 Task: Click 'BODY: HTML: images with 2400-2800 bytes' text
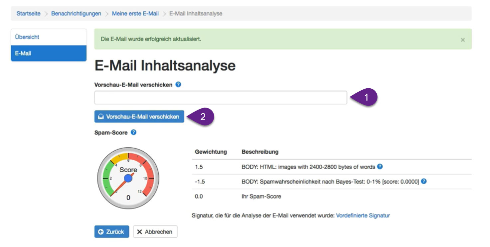pyautogui.click(x=308, y=167)
